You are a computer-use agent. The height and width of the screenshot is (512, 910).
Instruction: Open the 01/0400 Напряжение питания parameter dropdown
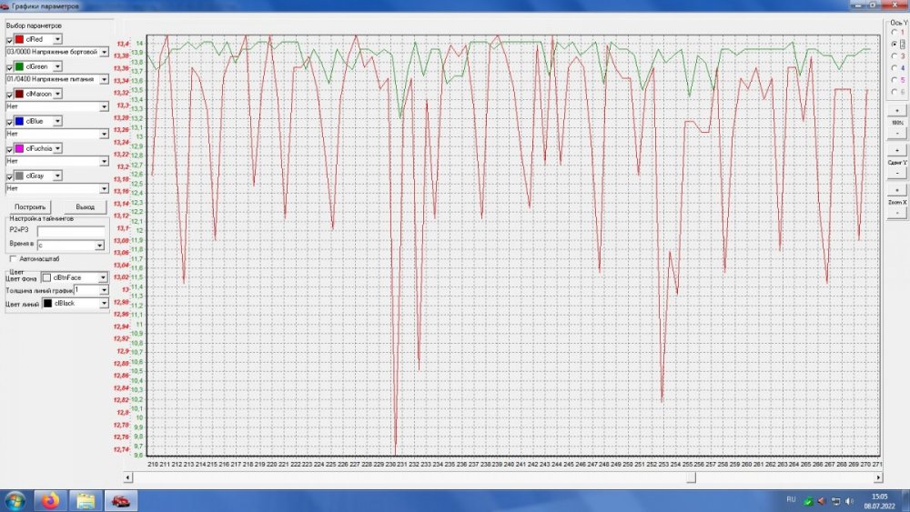point(104,79)
